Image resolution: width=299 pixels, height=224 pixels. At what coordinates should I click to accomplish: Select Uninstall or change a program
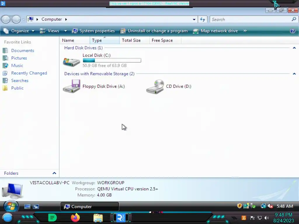(154, 31)
